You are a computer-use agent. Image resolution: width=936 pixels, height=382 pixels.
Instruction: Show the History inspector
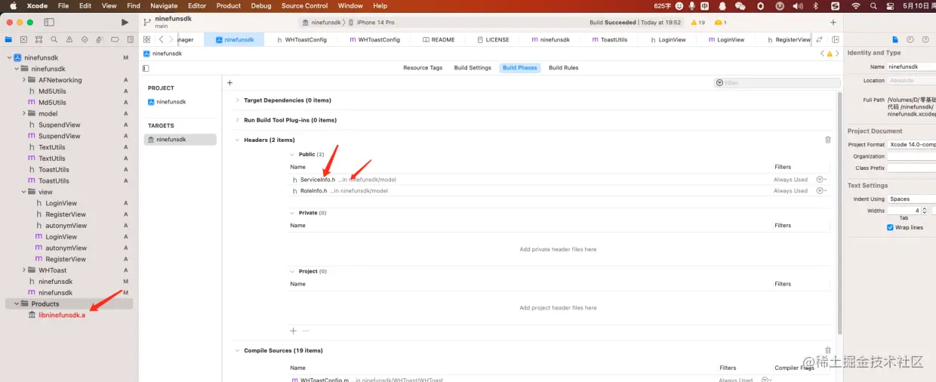[910, 39]
